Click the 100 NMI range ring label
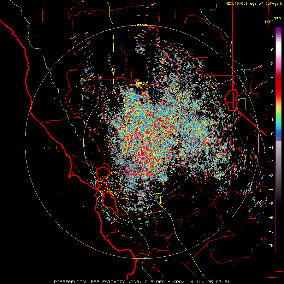This screenshot has height=284, width=284. tap(142, 25)
